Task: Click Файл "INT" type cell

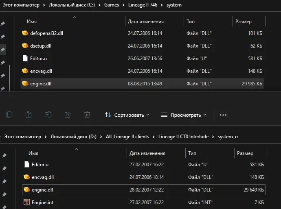Action: pos(200,202)
